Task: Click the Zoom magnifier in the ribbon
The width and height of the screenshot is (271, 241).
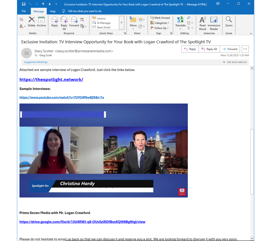Action: coord(229,22)
